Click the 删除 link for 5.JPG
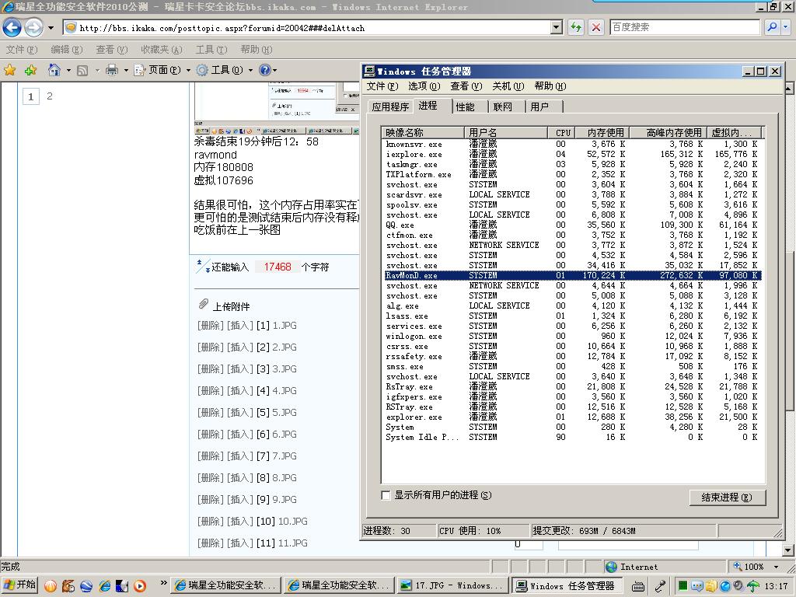Screen dimensions: 796x597 [210, 413]
